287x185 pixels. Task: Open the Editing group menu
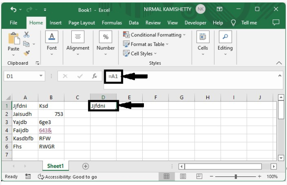(225, 43)
